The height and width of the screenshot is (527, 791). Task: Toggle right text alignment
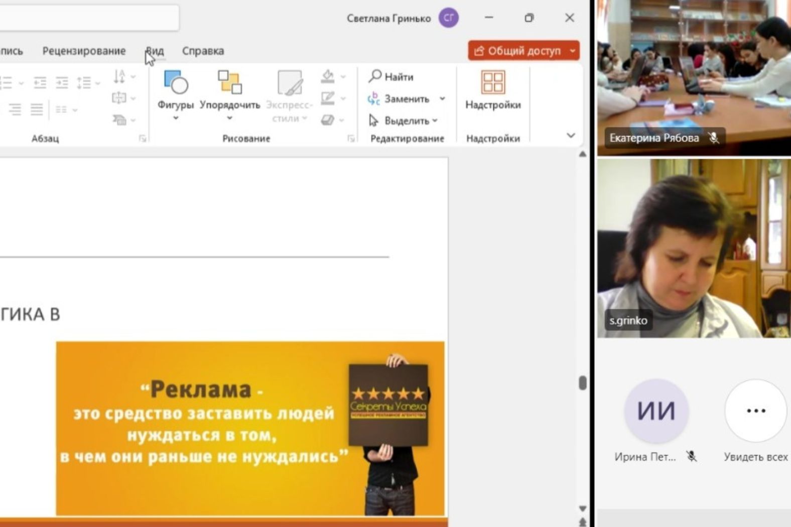point(15,109)
